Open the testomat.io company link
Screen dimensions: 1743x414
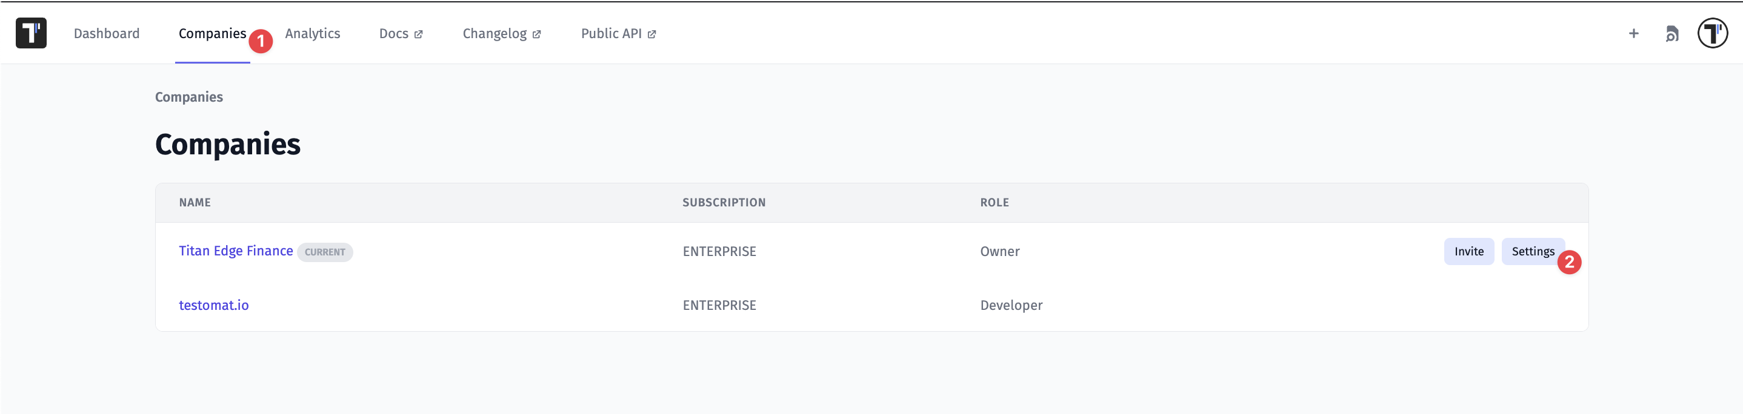[213, 305]
